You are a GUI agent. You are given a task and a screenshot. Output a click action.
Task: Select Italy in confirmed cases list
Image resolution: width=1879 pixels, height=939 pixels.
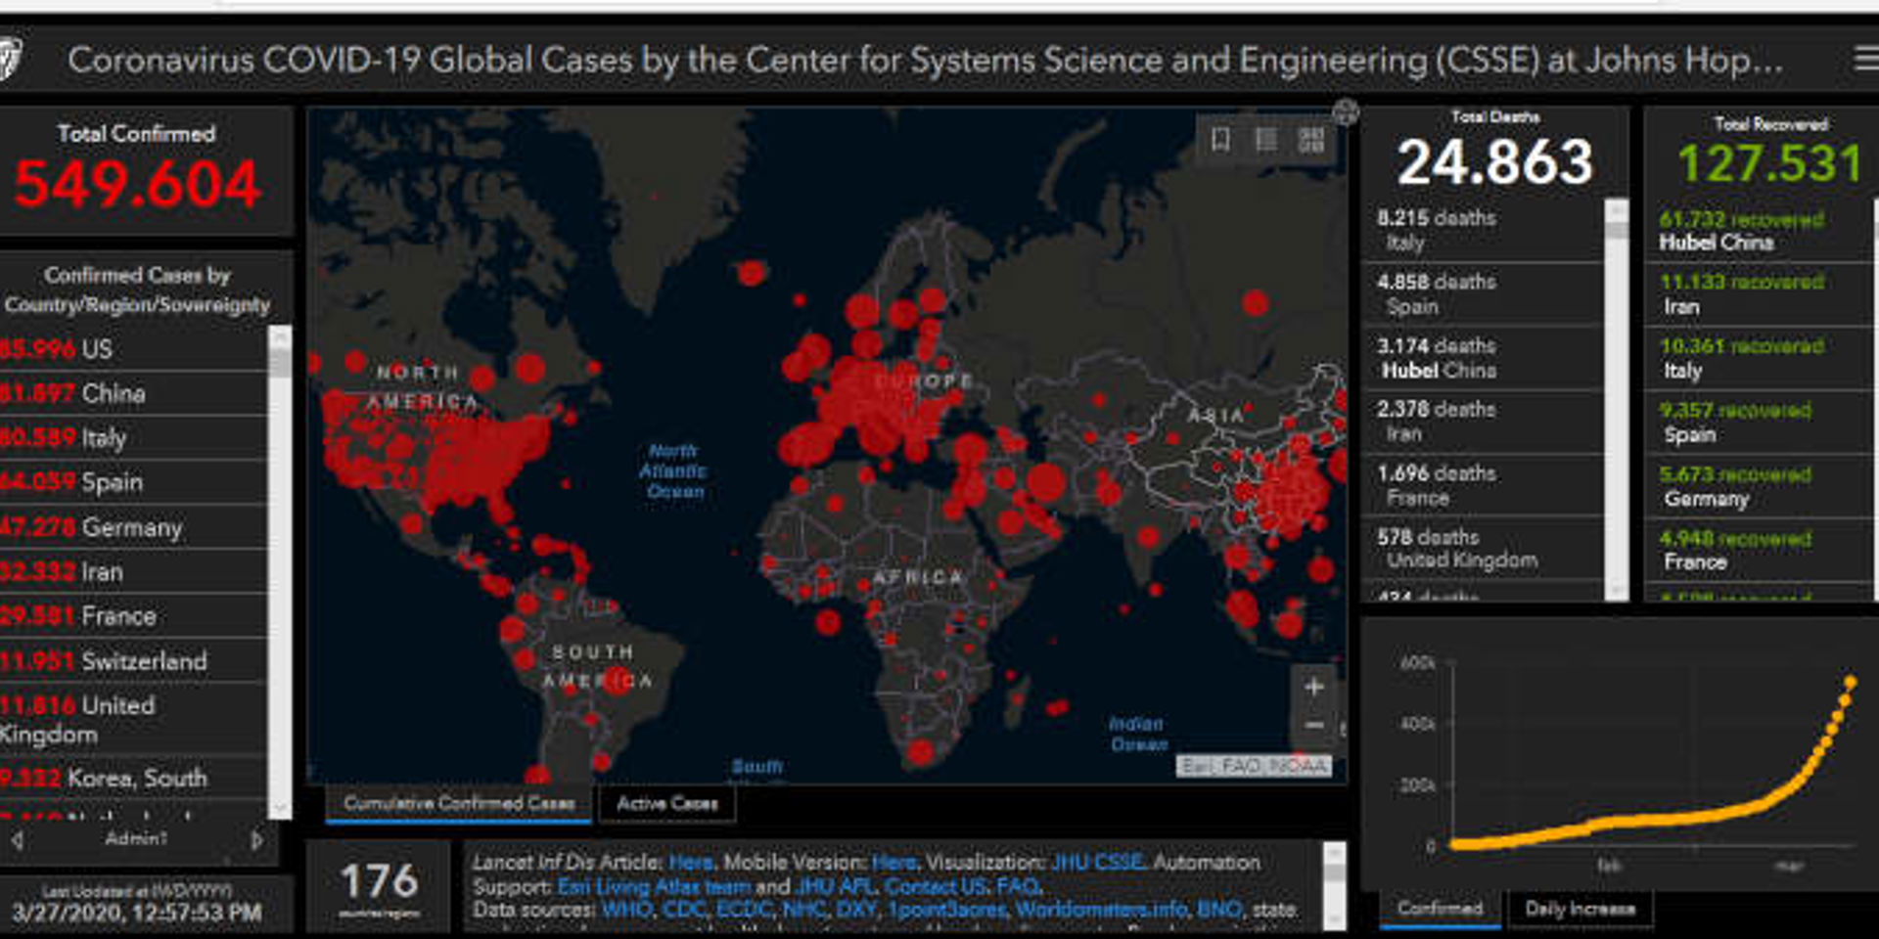104,438
